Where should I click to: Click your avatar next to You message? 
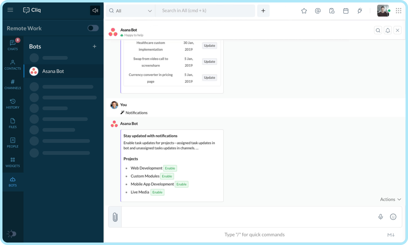[x=114, y=105]
